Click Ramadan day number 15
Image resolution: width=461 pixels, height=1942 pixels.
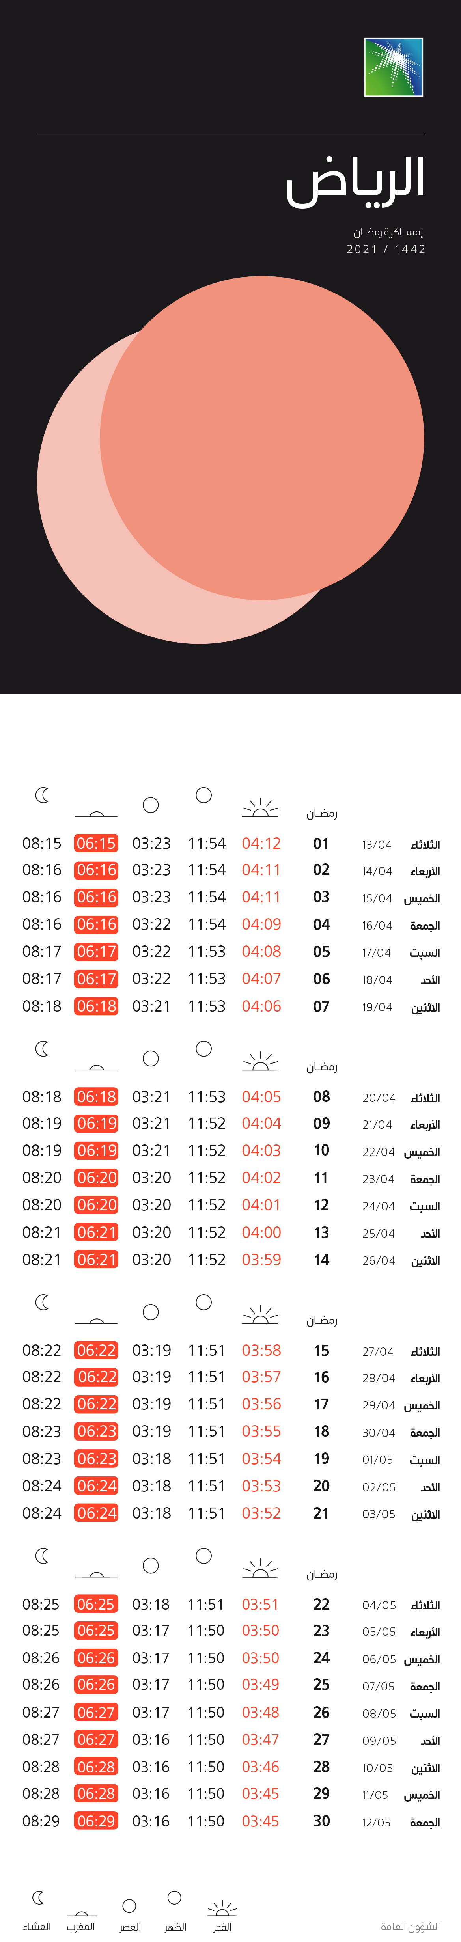coord(321,1350)
